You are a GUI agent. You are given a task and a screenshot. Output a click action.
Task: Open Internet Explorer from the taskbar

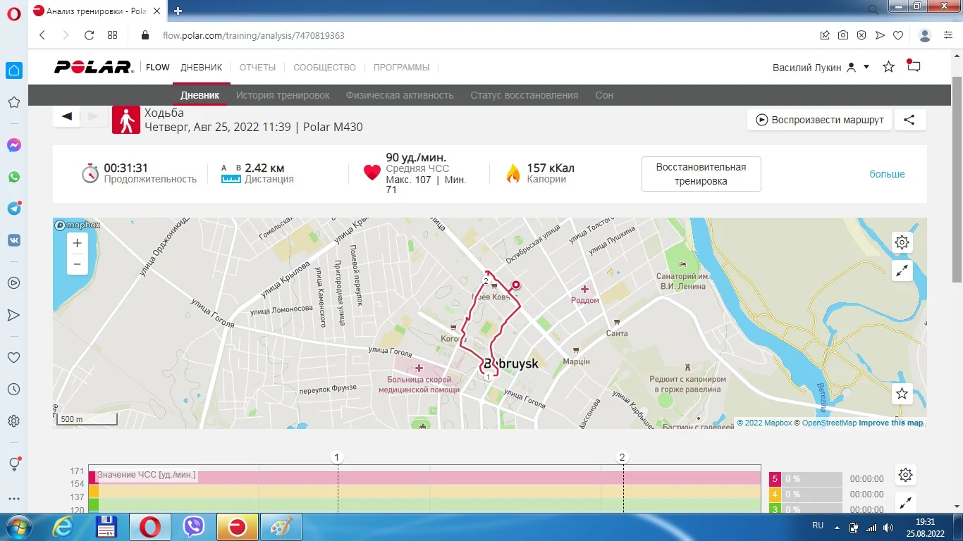tap(63, 526)
